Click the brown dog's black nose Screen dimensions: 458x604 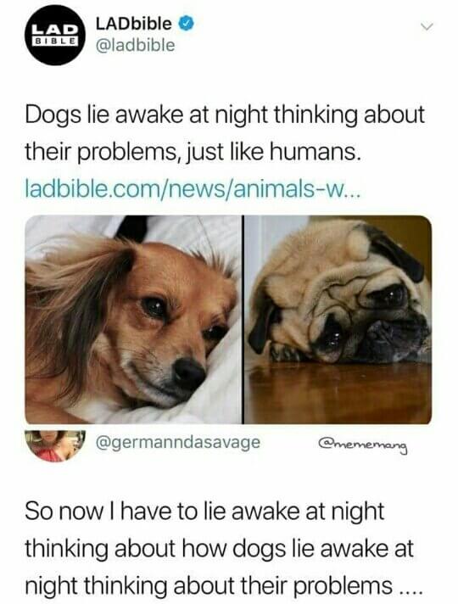189,372
